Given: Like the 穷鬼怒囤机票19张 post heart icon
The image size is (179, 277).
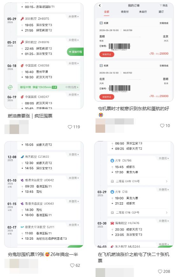Looking at the screenshot, I should click(x=72, y=265).
